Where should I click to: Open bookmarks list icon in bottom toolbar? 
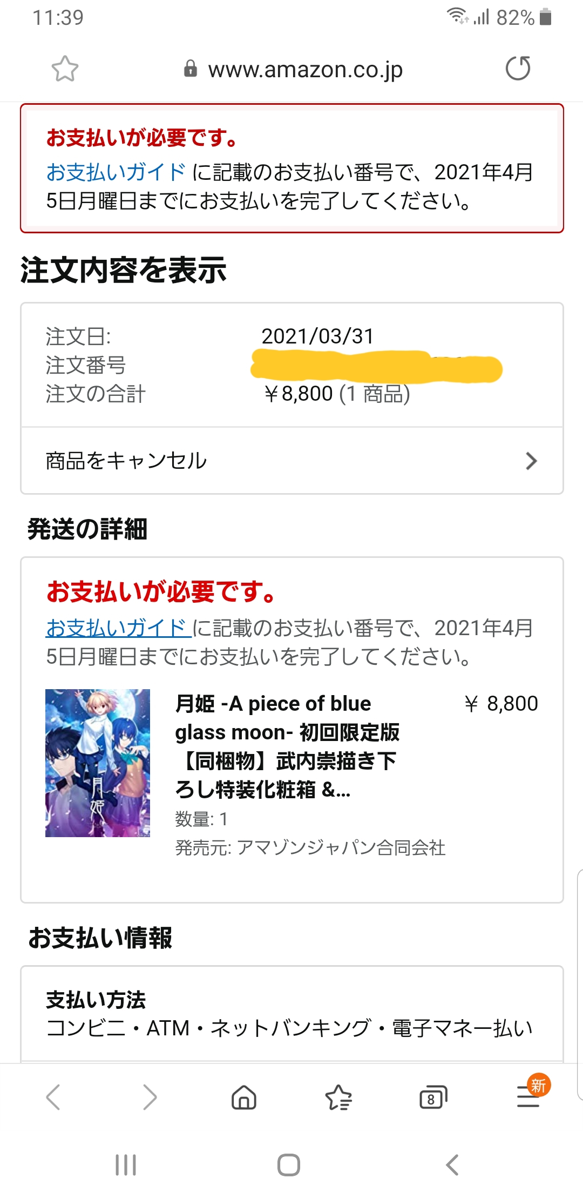tap(338, 1097)
